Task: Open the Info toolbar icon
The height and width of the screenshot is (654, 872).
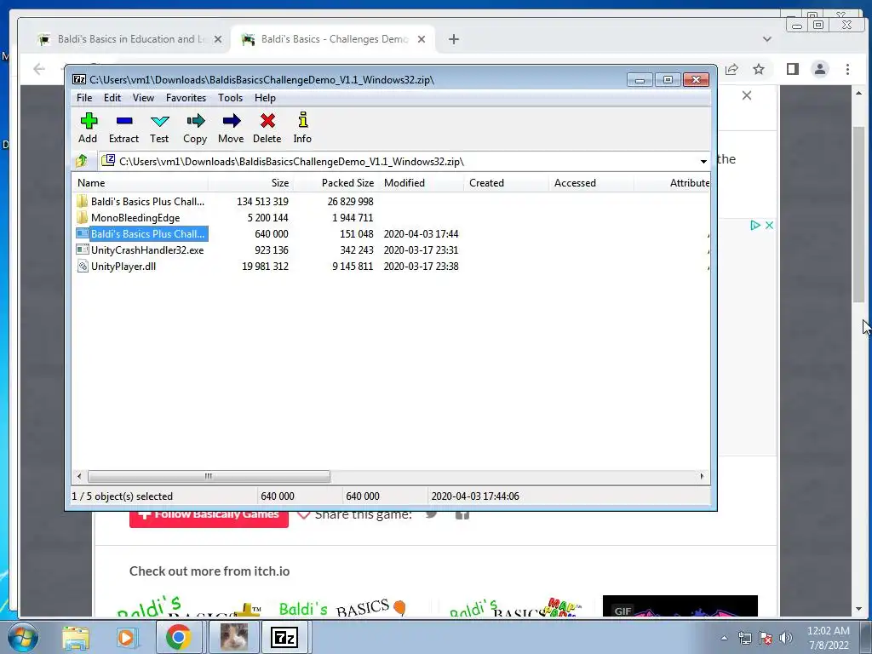Action: coord(302,128)
